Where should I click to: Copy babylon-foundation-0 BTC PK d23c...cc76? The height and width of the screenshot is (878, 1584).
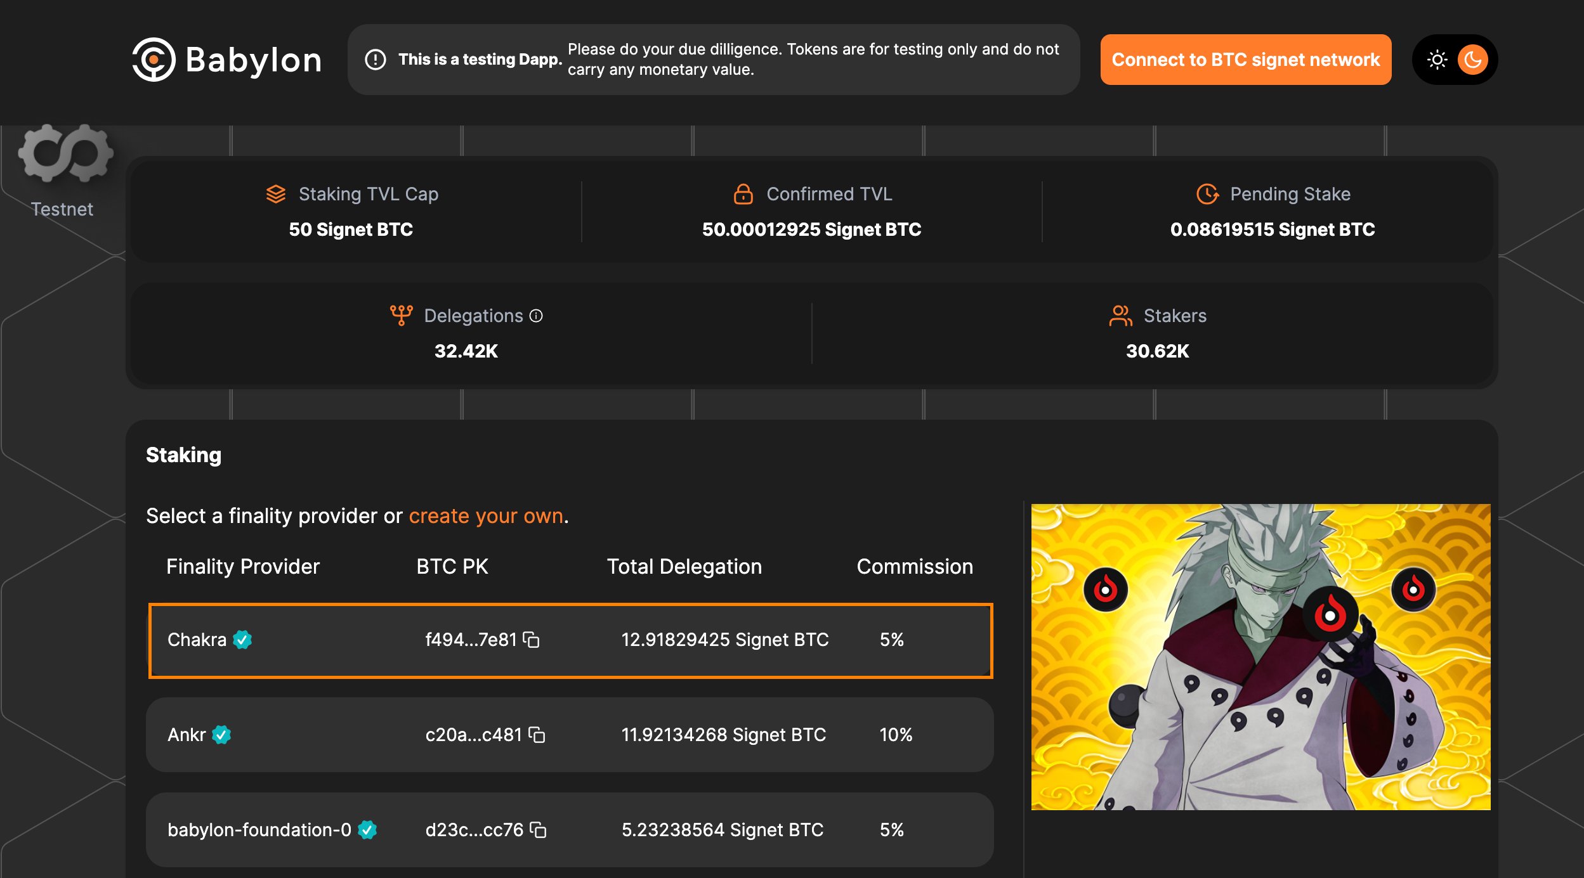click(538, 830)
